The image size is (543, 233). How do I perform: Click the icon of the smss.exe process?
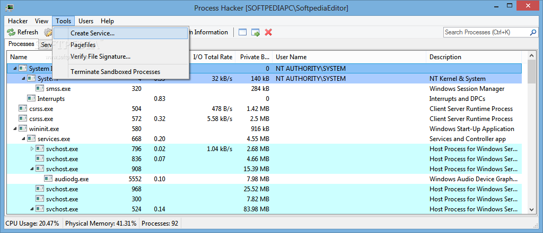pyautogui.click(x=40, y=89)
